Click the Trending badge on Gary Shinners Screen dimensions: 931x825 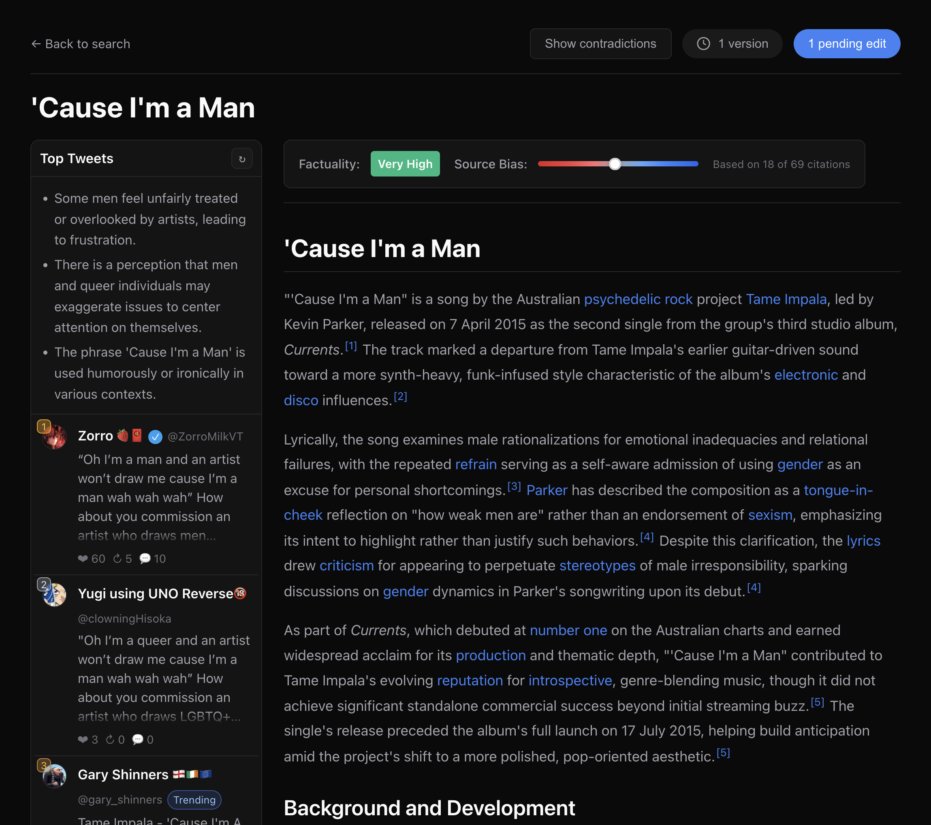tap(194, 800)
